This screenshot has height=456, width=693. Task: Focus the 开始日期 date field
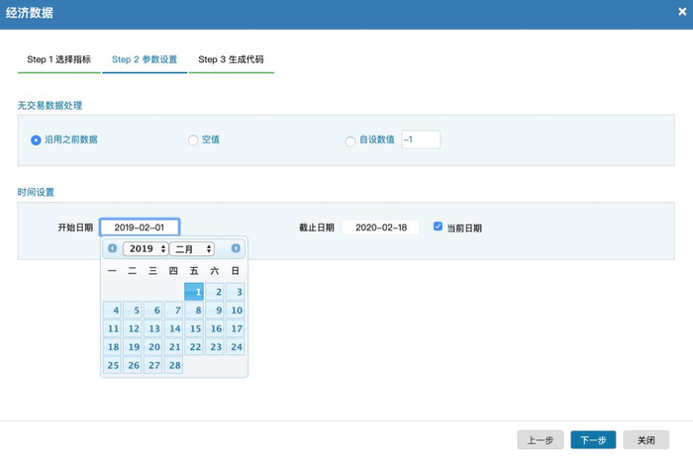tap(140, 228)
